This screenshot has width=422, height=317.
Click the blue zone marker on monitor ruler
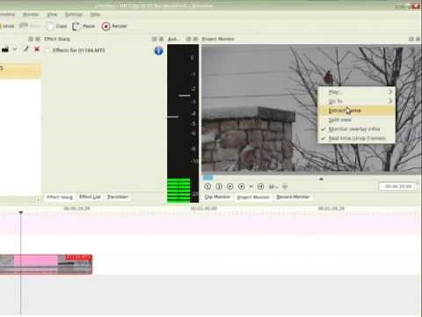(x=208, y=177)
